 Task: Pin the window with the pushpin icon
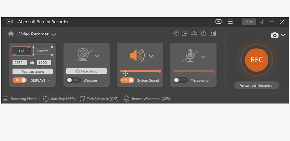[262, 22]
